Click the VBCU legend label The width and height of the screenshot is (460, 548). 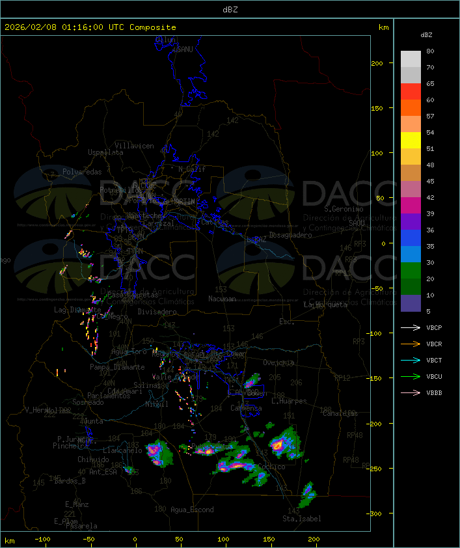(x=434, y=376)
